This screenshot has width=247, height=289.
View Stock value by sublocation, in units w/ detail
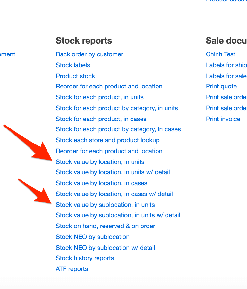pyautogui.click(x=118, y=215)
